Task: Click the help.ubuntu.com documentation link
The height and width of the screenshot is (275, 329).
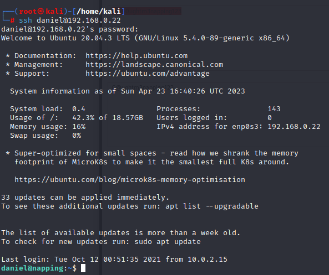Action: (136, 56)
